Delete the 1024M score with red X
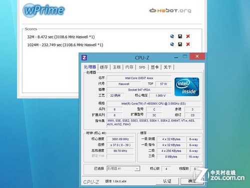Screen dimensions: 250x188 point(188,44)
